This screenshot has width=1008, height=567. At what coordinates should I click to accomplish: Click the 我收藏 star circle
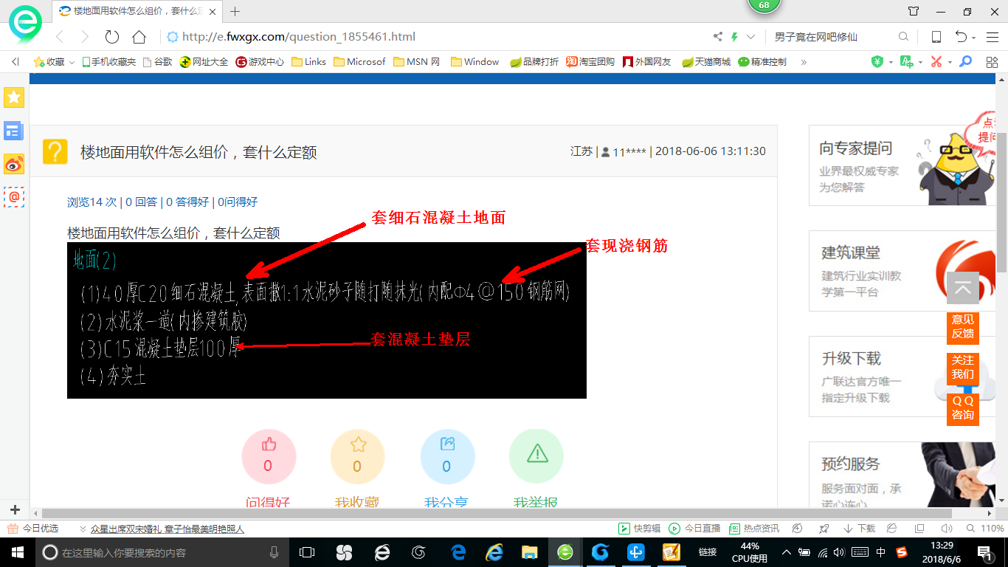(358, 456)
